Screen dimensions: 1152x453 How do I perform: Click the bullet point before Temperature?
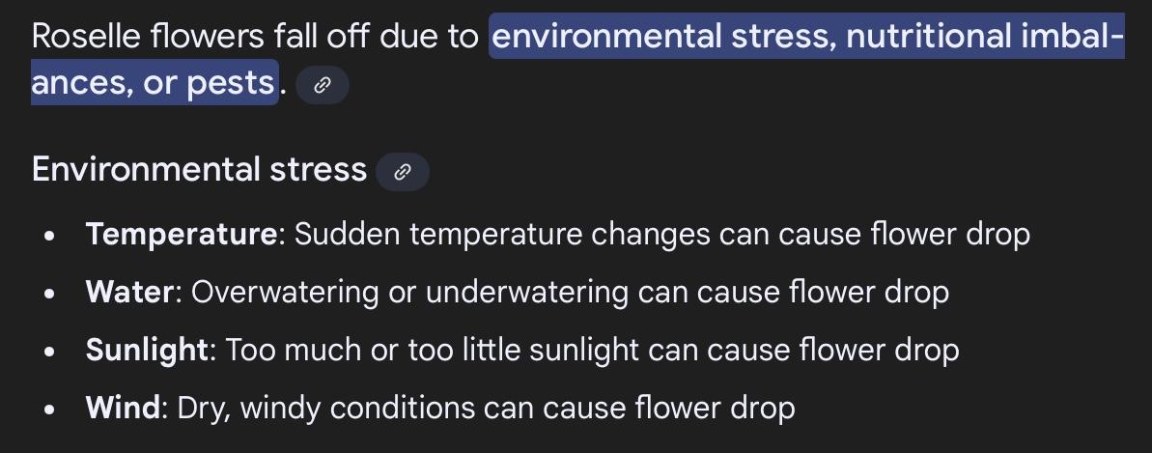point(50,237)
